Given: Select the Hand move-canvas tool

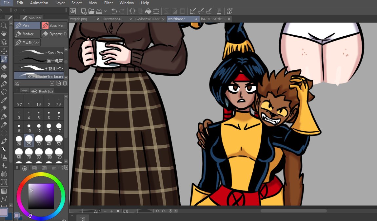Looking at the screenshot, I should [x=4, y=34].
